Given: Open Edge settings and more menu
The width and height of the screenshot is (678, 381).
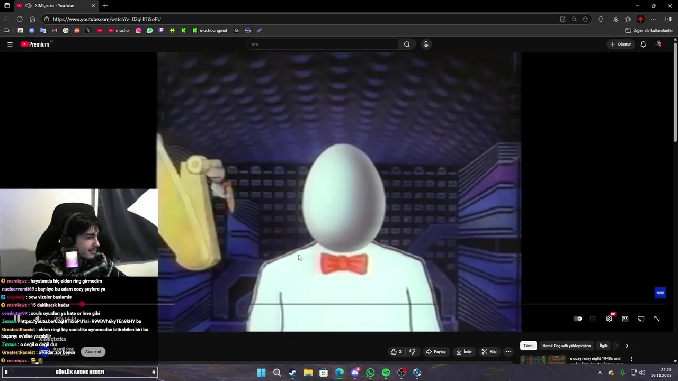Looking at the screenshot, I should (653, 19).
